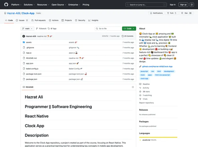Click the Notifications bell button
The image size is (198, 147).
156,13
